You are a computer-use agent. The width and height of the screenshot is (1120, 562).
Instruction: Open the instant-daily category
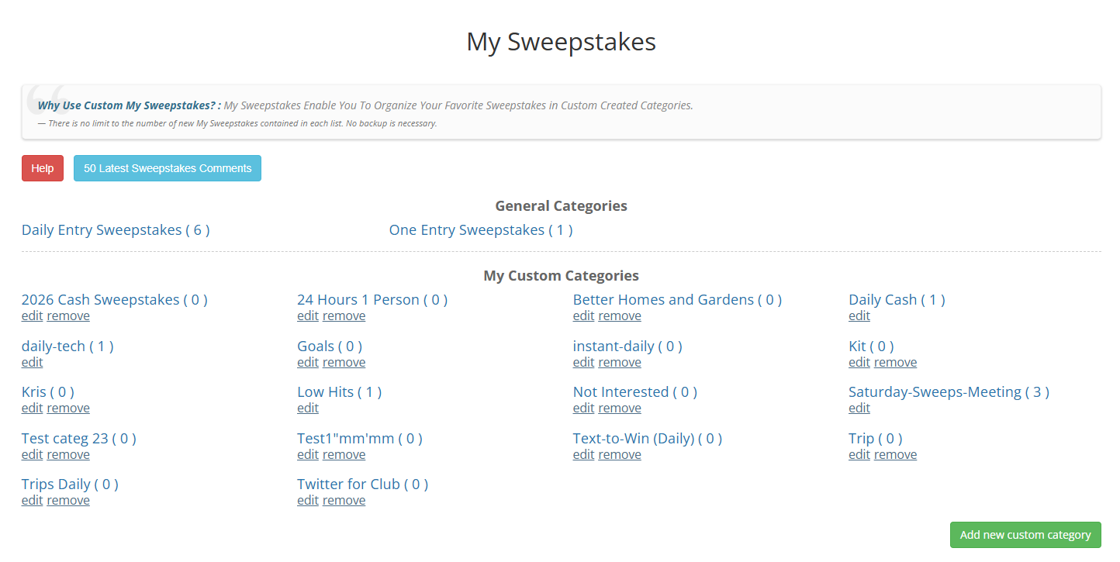click(x=627, y=347)
